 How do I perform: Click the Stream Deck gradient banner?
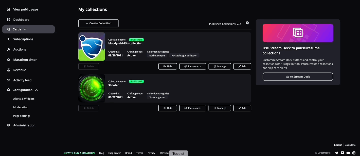pyautogui.click(x=298, y=33)
